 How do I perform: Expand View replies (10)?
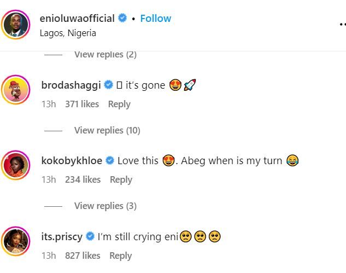pos(107,130)
